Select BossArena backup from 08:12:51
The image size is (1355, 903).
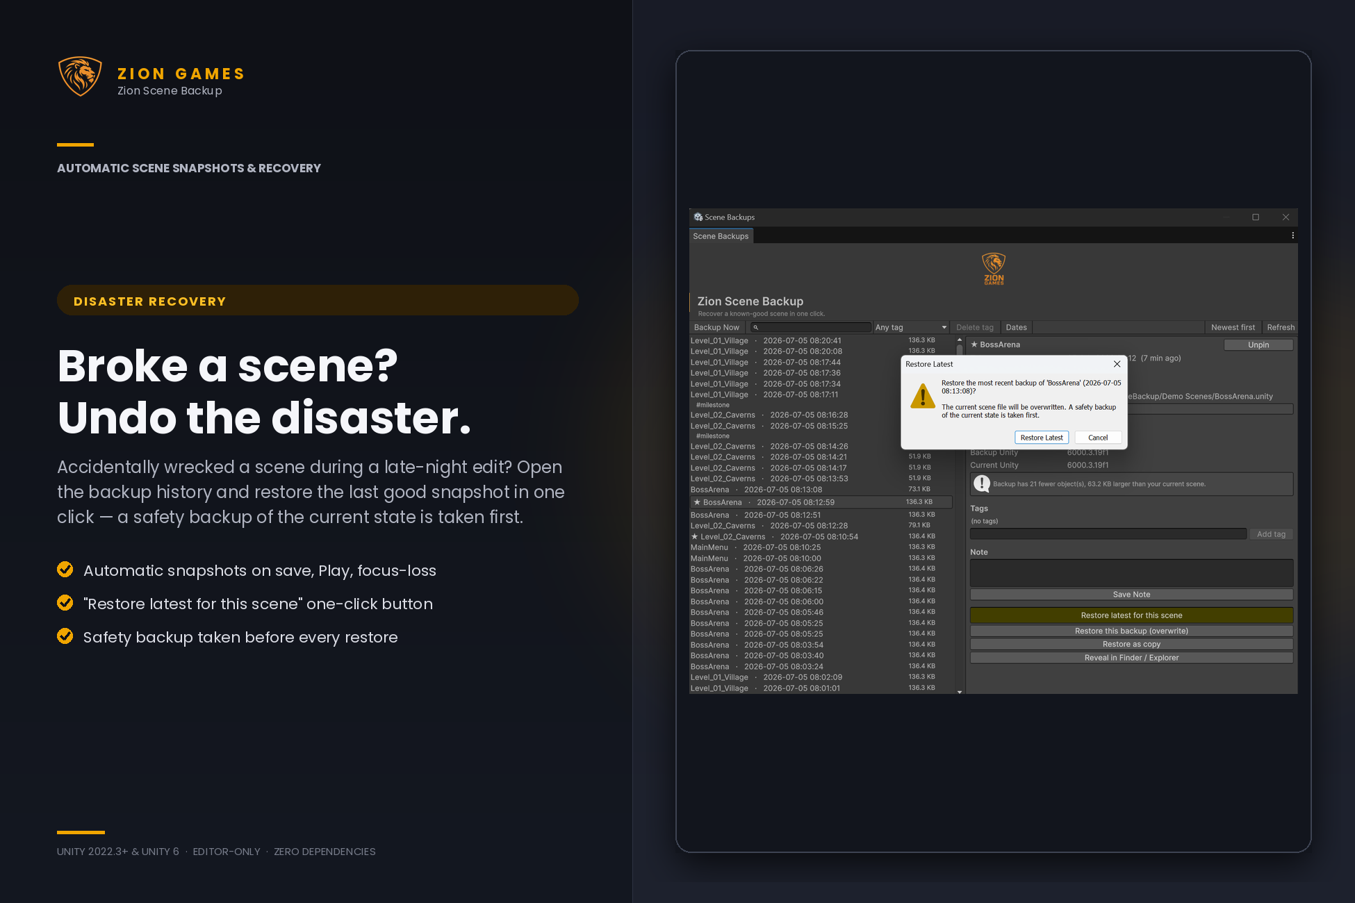(820, 515)
